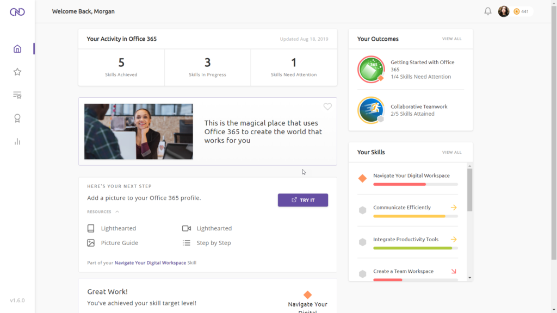This screenshot has height=313, width=557.
Task: Click the Skills list scrollbar down arrow
Action: pos(469,278)
